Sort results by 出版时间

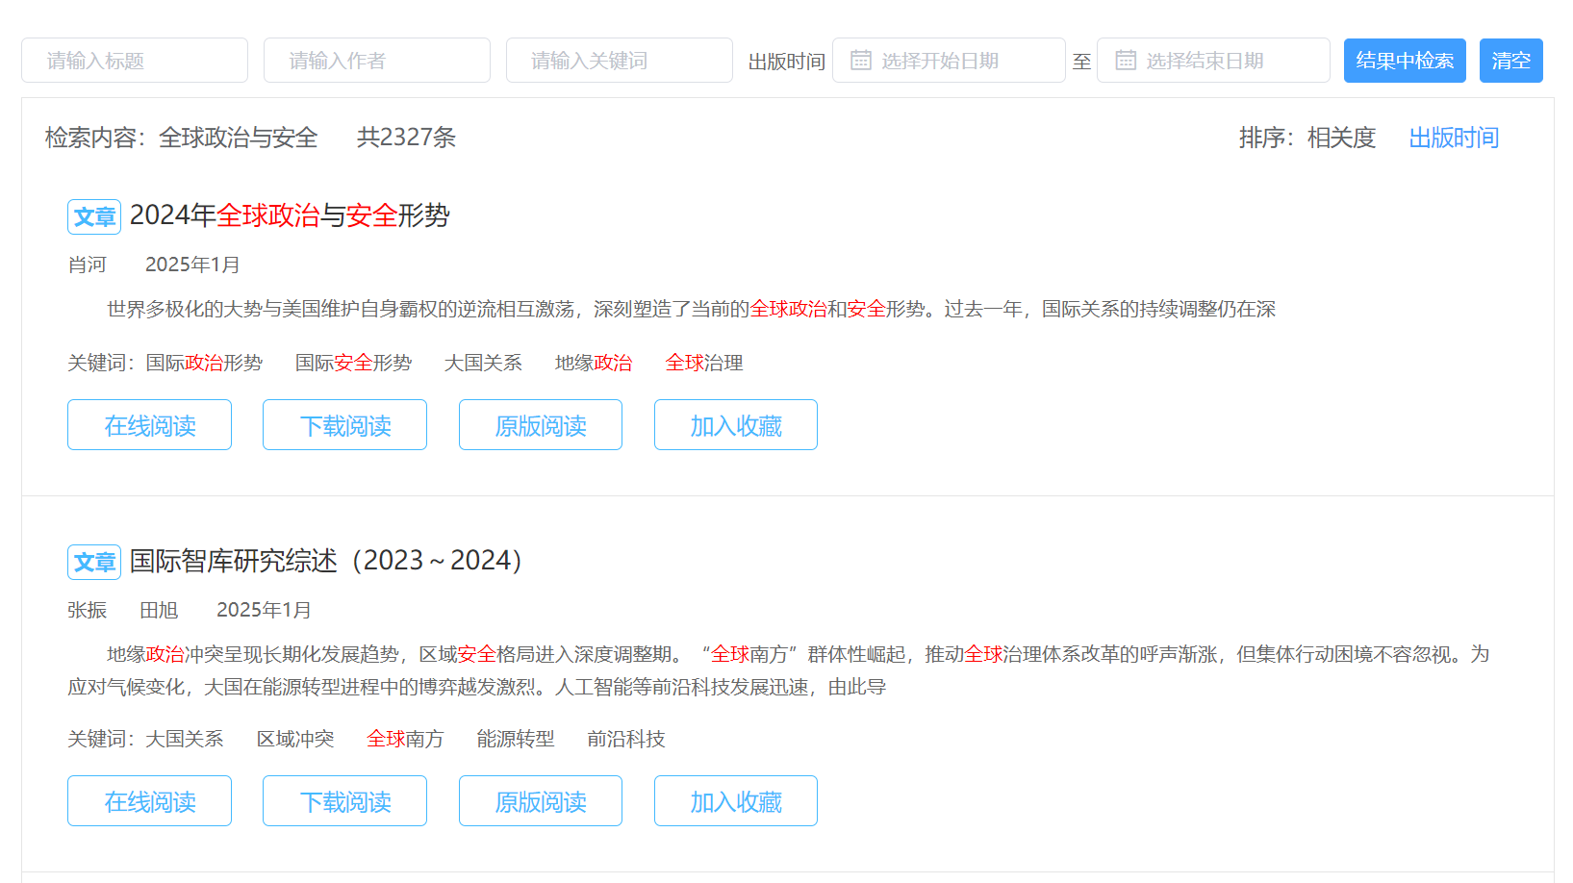click(x=1453, y=138)
